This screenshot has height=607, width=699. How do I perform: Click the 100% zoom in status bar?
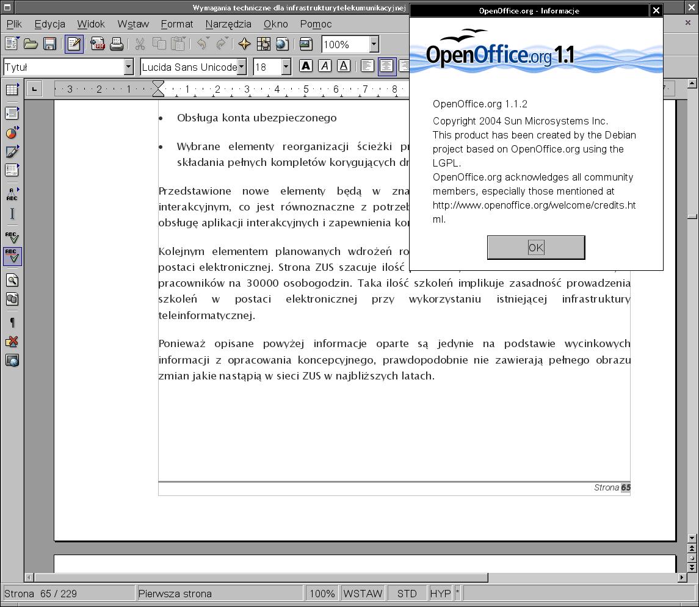tap(322, 594)
